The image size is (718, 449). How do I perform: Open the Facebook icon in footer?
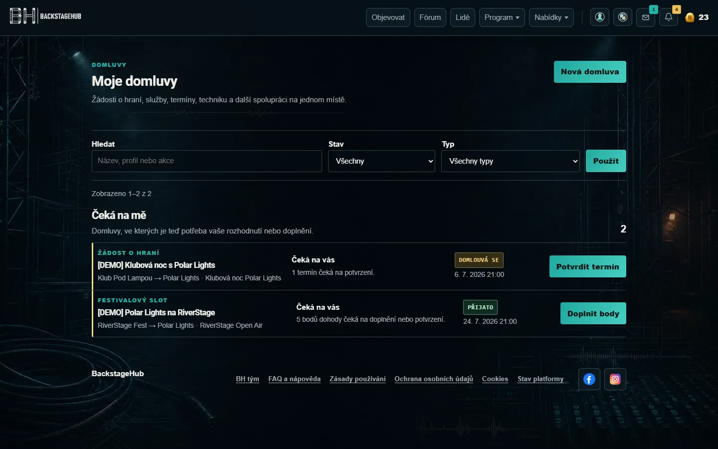pyautogui.click(x=589, y=379)
